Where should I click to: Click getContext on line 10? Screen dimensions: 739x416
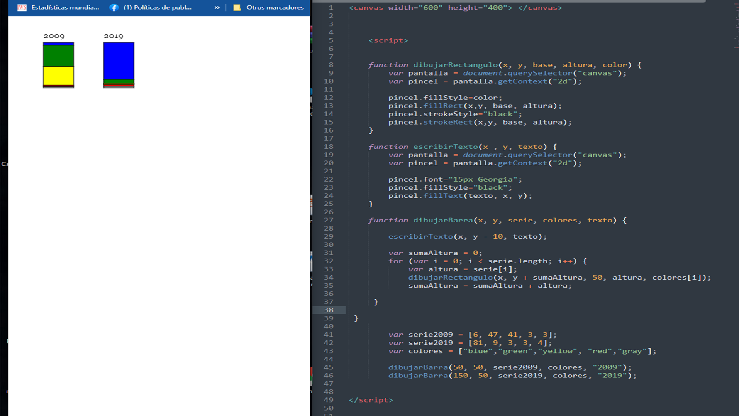coord(523,81)
